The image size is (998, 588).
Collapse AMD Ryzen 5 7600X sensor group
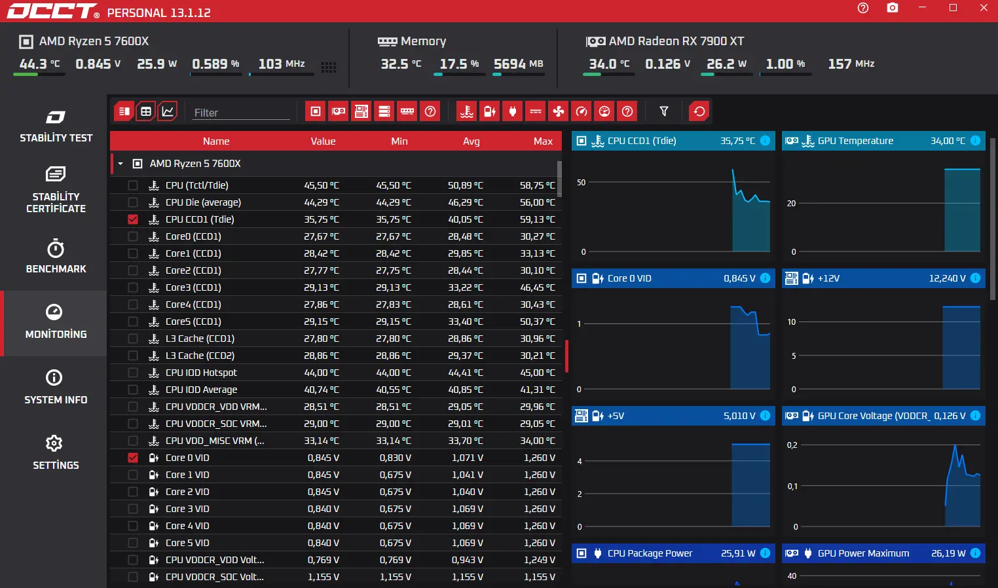[x=120, y=164]
